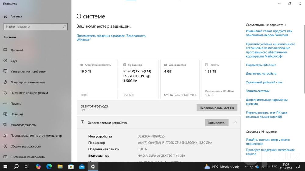The width and height of the screenshot is (305, 171).
Task: Open the 14°C Mostly cloudy weather widget
Action: [222, 166]
